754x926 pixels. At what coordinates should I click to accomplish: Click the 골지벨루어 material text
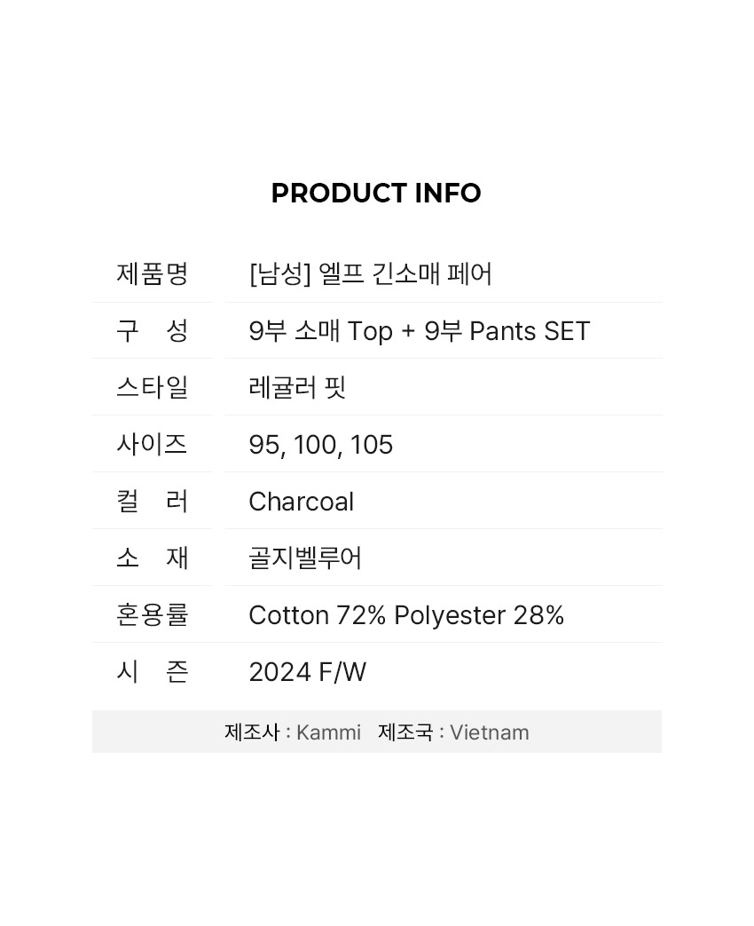point(305,558)
